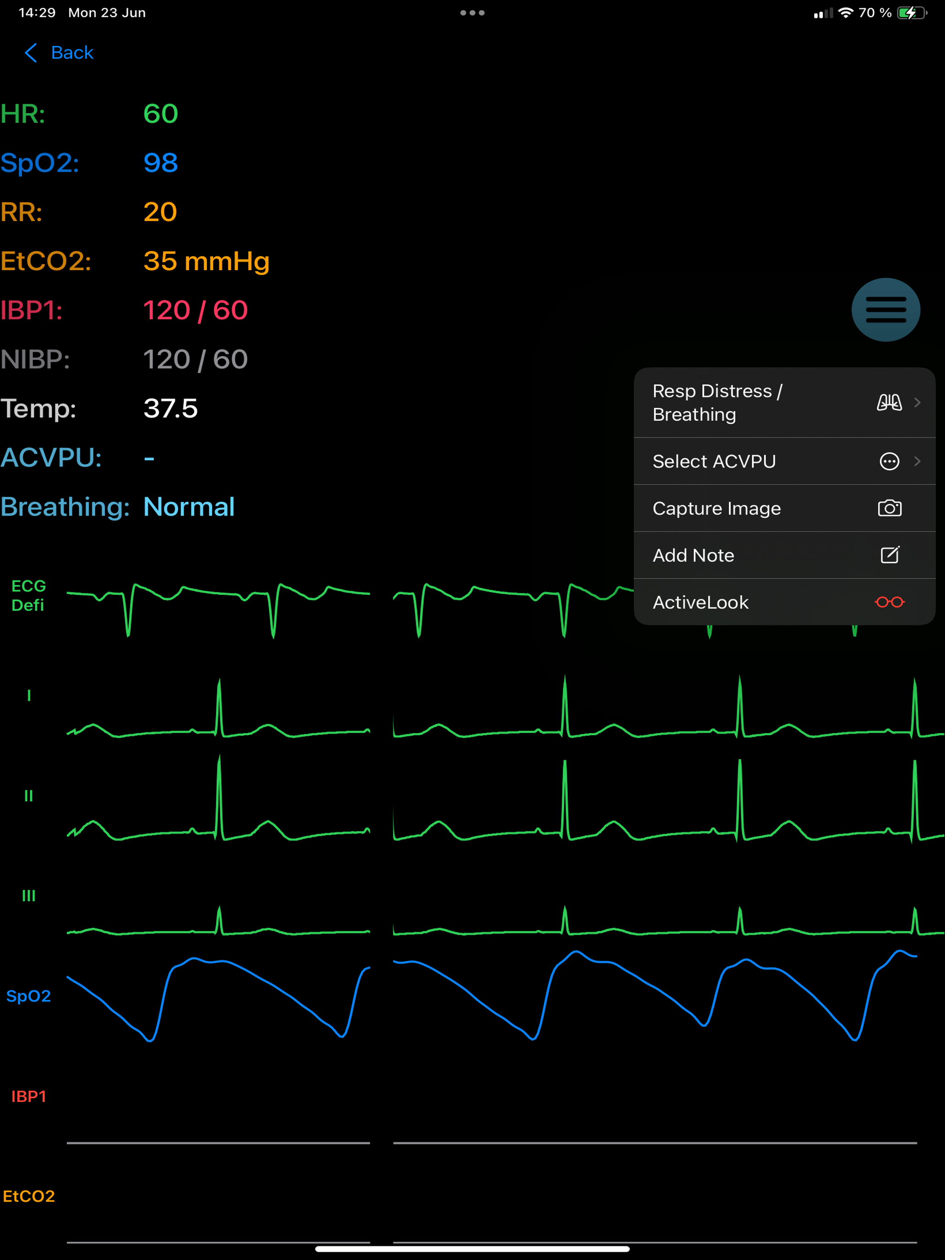Tap the Back chevron arrow icon
This screenshot has width=945, height=1260.
(31, 53)
